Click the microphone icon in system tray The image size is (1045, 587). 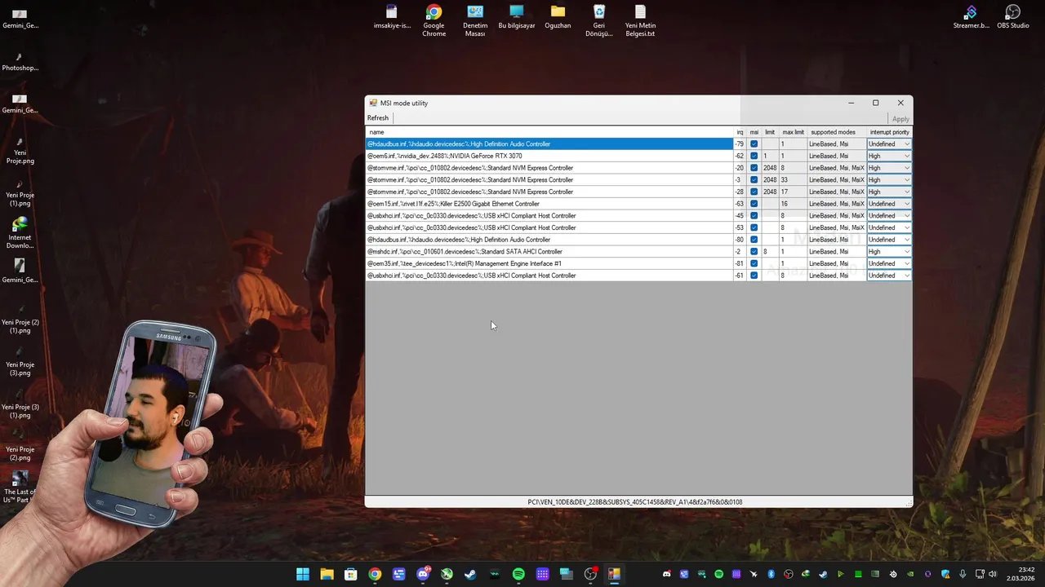pyautogui.click(x=963, y=574)
